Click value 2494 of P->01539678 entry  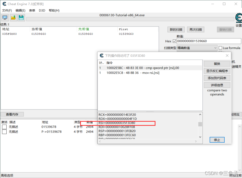90,132
